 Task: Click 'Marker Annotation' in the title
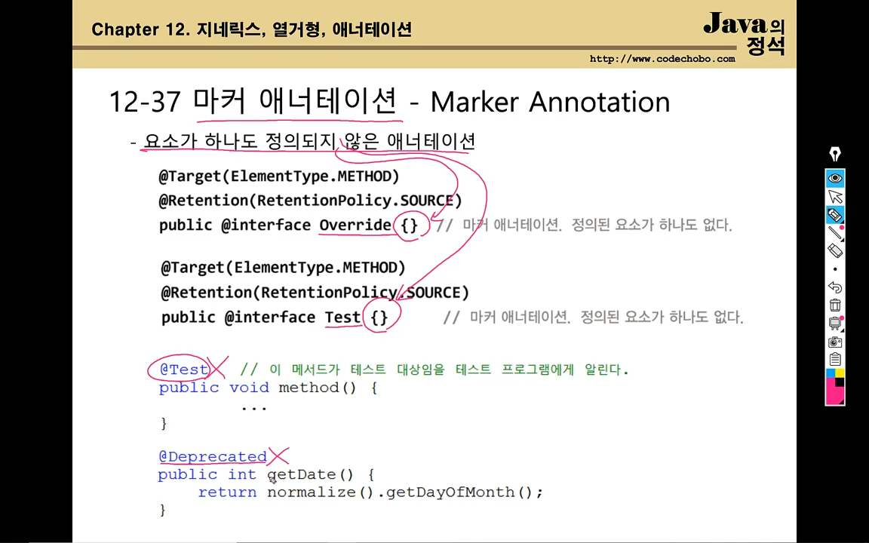(x=551, y=102)
